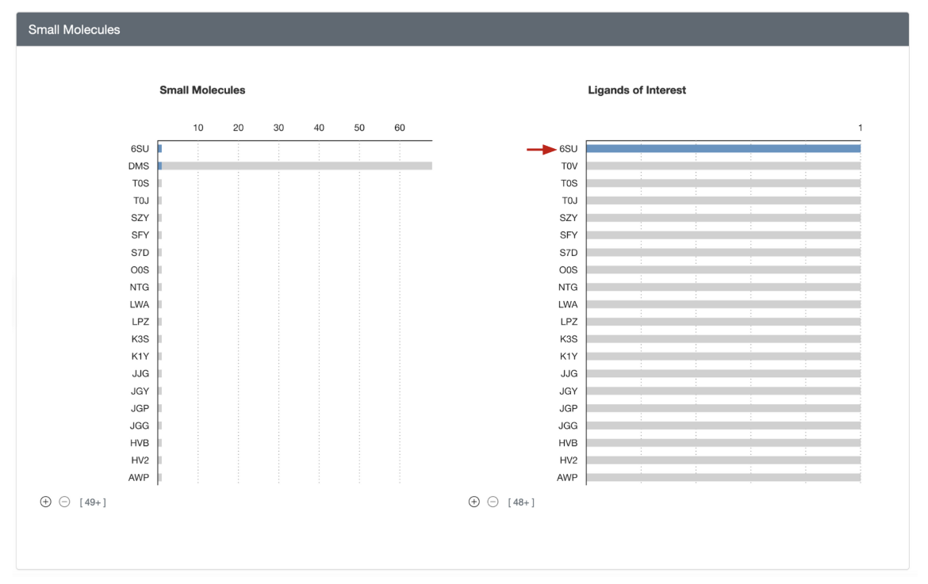The height and width of the screenshot is (584, 928).
Task: Click the Ligands of Interest chart title
Action: click(636, 90)
